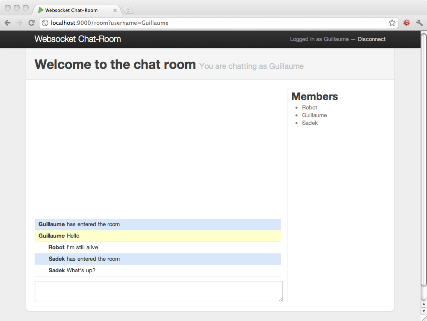Click the address bar URL field
Image resolution: width=427 pixels, height=321 pixels.
[214, 23]
